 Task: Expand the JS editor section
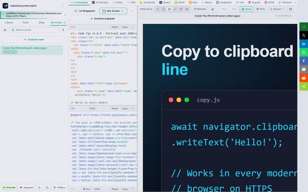click(x=133, y=189)
